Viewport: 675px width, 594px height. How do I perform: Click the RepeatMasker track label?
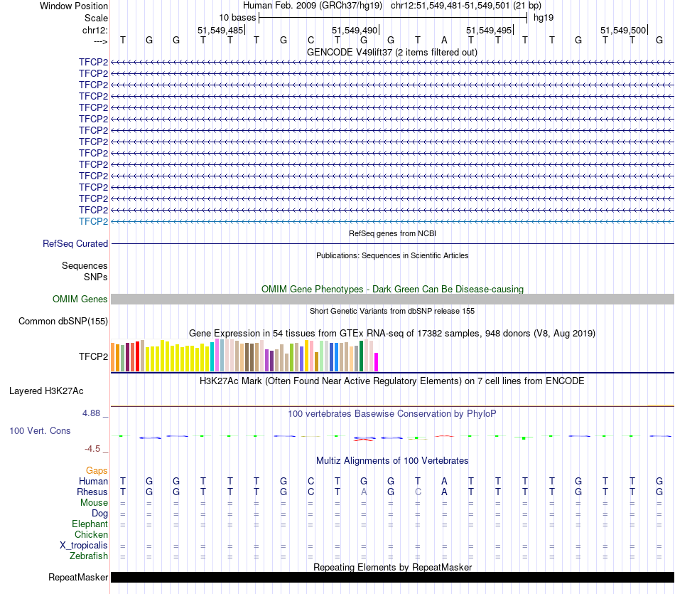click(78, 578)
